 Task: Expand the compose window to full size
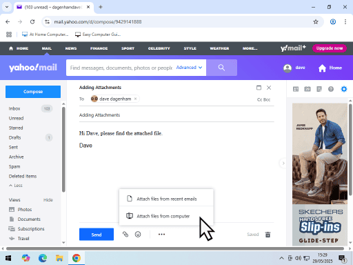pos(259,88)
